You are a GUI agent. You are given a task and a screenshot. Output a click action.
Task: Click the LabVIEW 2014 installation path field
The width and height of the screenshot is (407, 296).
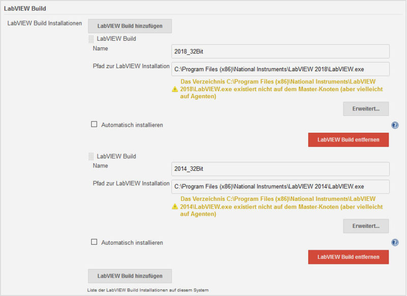point(280,187)
